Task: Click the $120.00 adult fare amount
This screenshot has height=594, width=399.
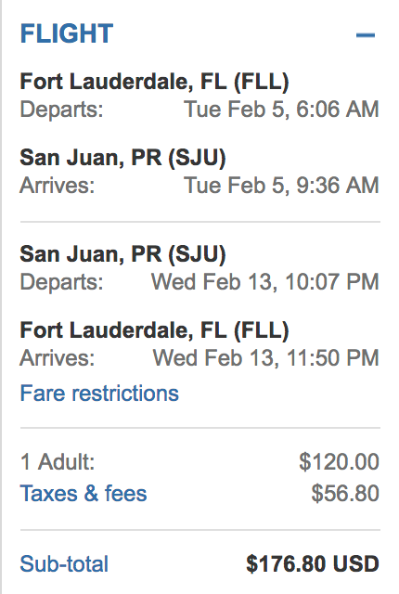Action: (339, 462)
